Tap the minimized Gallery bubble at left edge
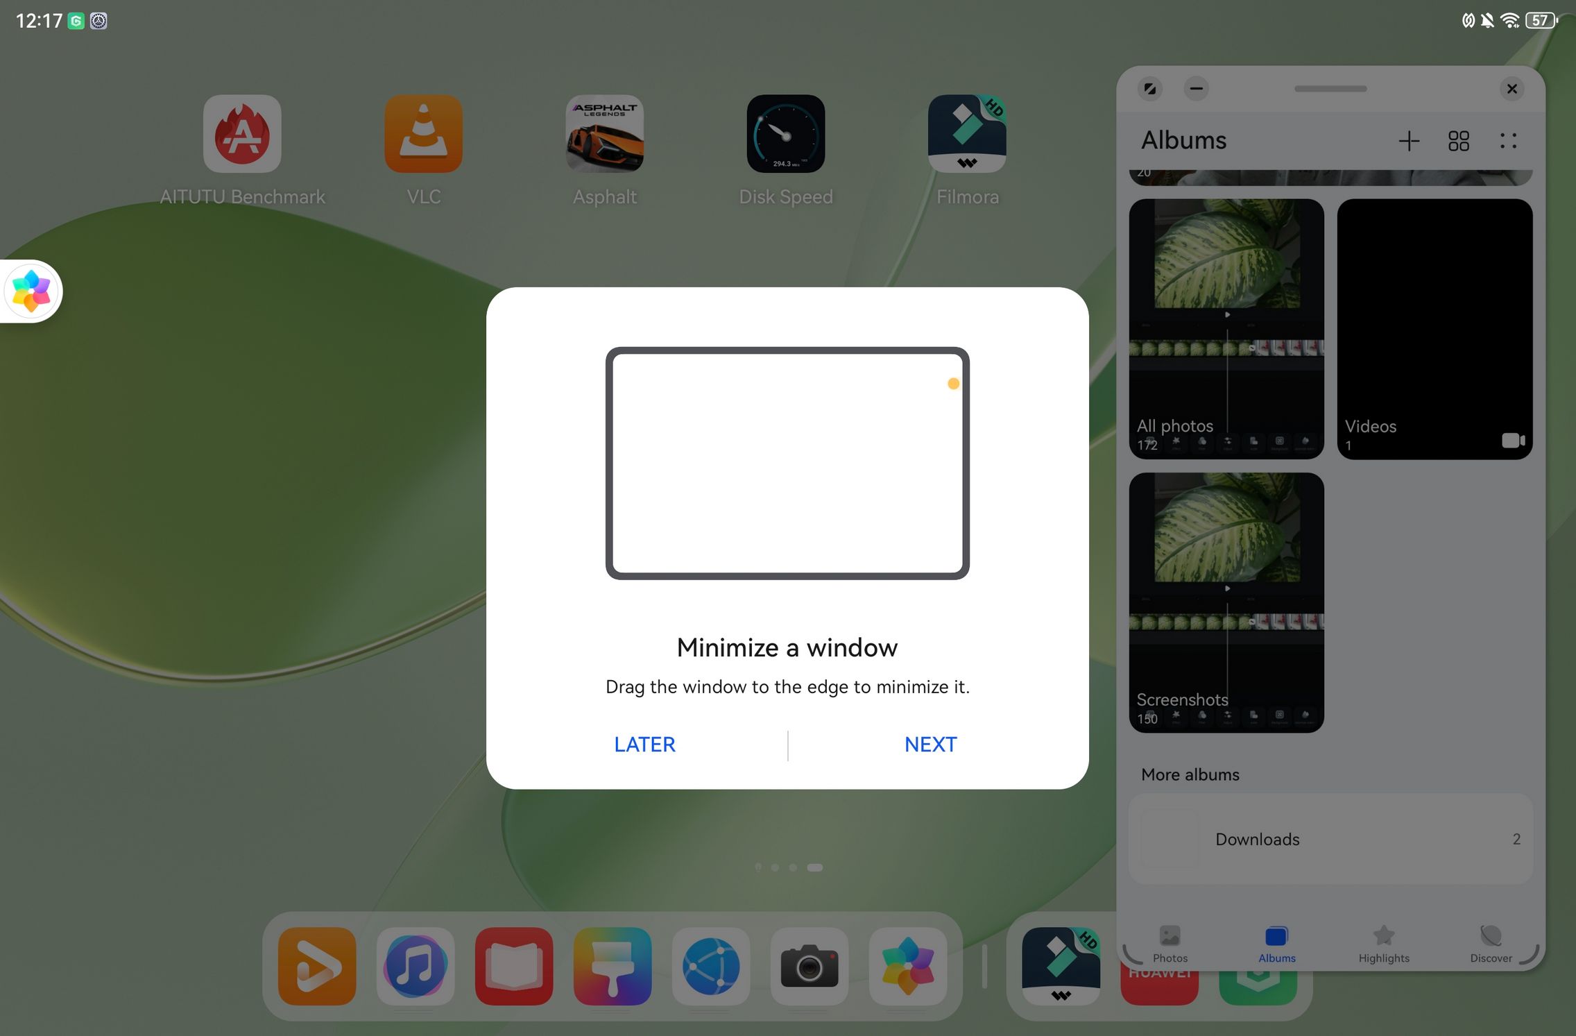The height and width of the screenshot is (1036, 1576). pyautogui.click(x=31, y=291)
